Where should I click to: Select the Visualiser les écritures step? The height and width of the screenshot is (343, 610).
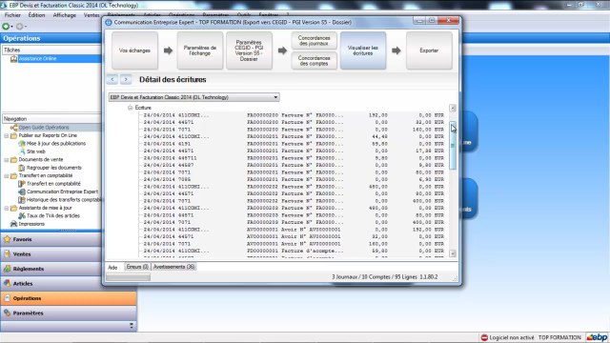[x=363, y=50]
